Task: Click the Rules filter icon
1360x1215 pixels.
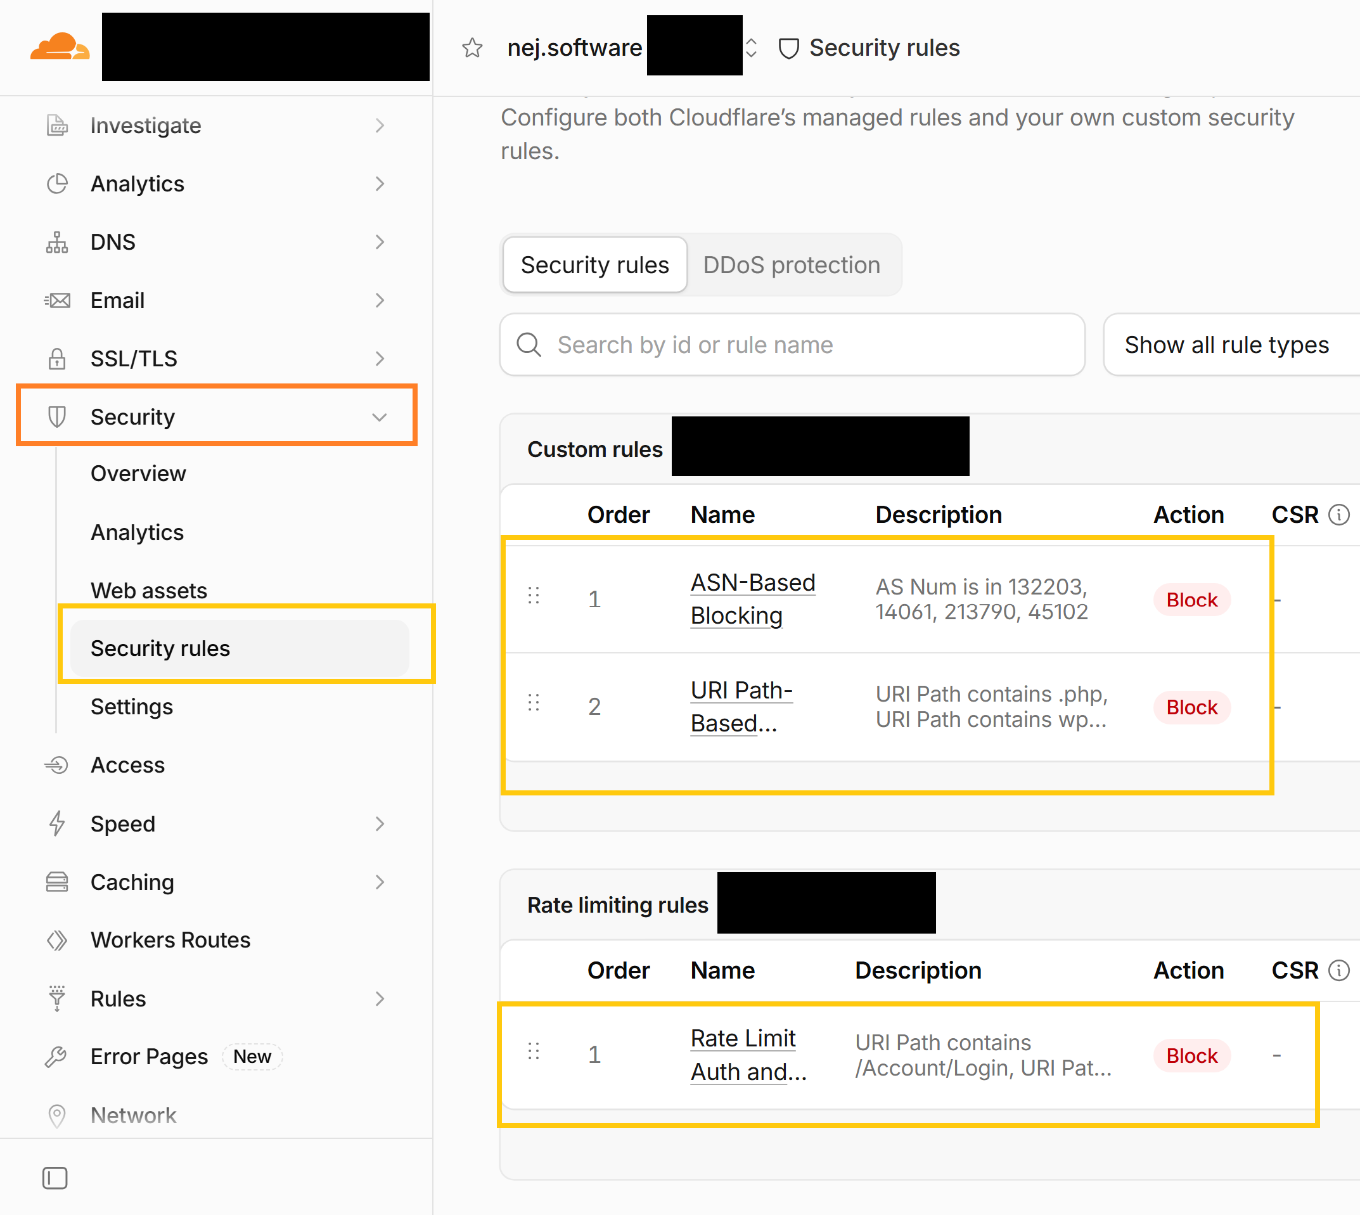Action: [58, 999]
